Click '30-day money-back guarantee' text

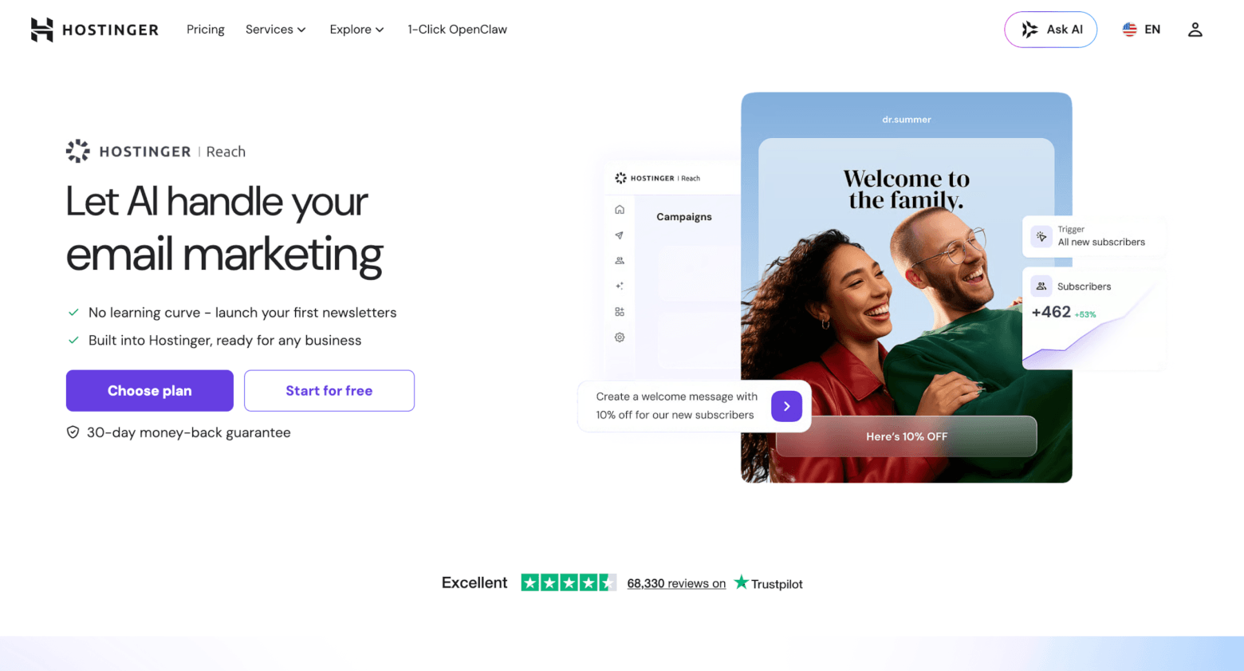point(189,432)
